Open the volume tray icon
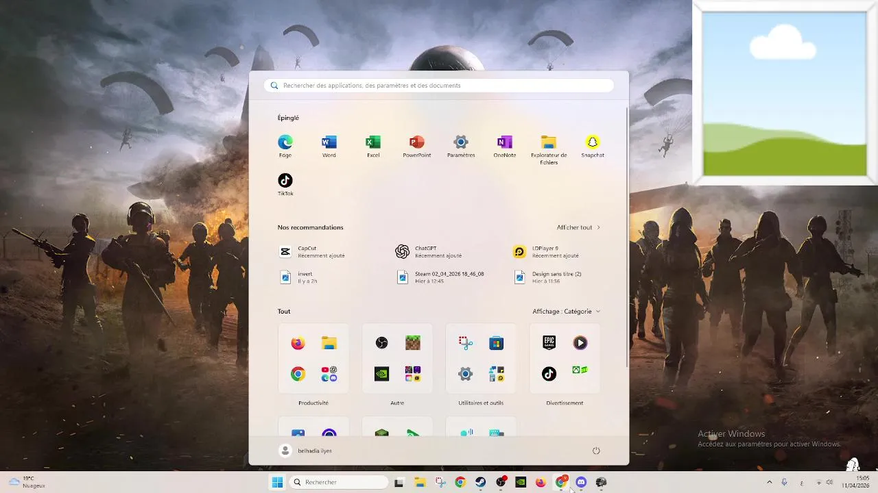Screen dimensions: 878x493 [831, 482]
